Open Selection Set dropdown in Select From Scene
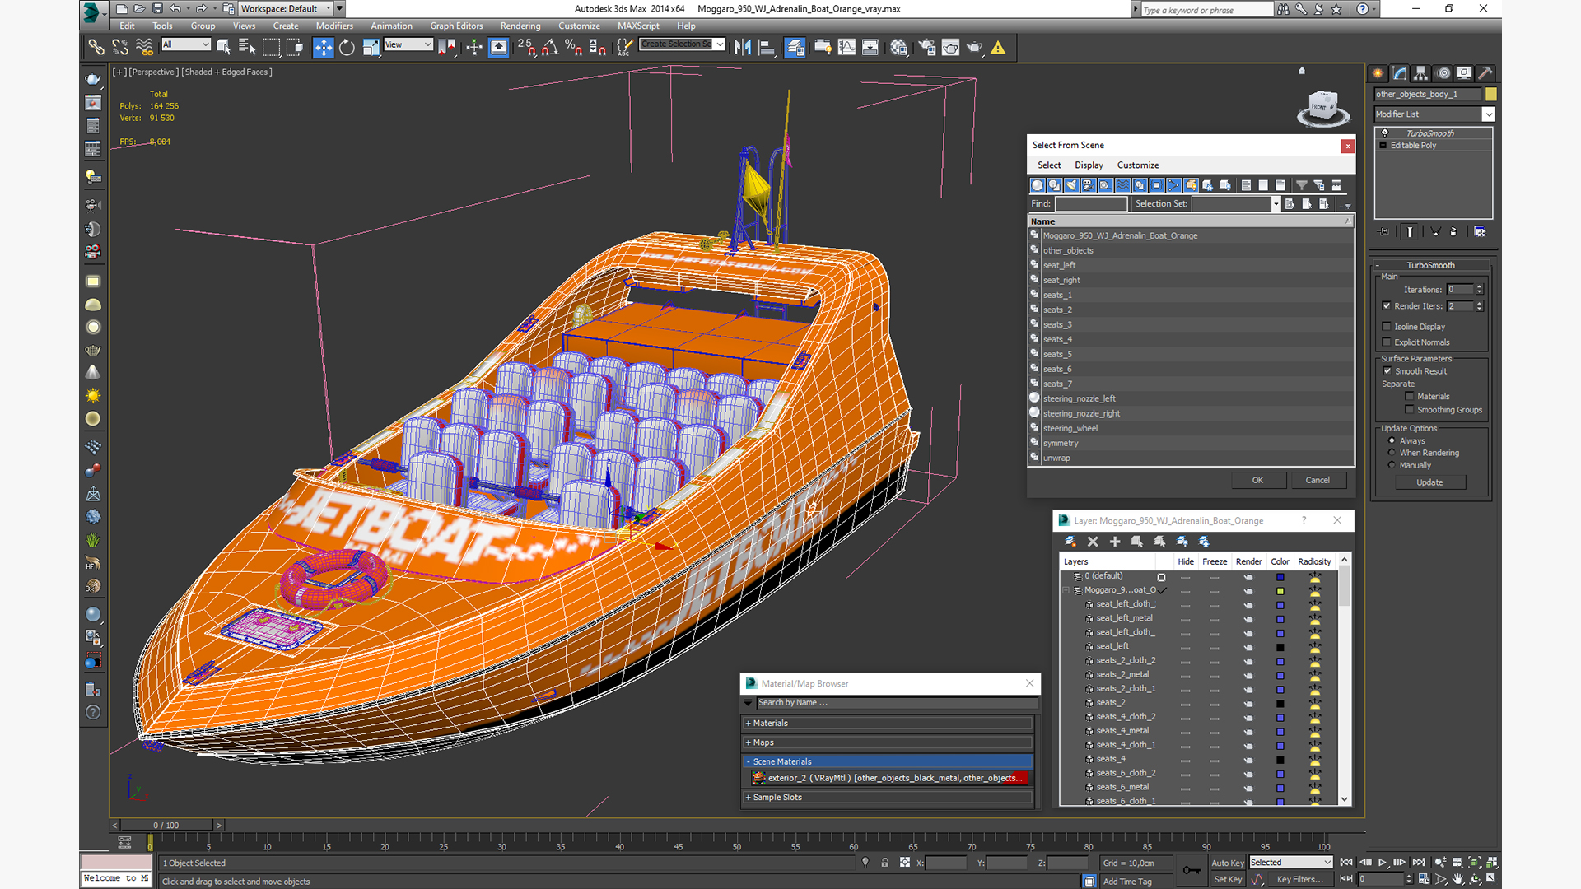The image size is (1581, 889). [1236, 204]
